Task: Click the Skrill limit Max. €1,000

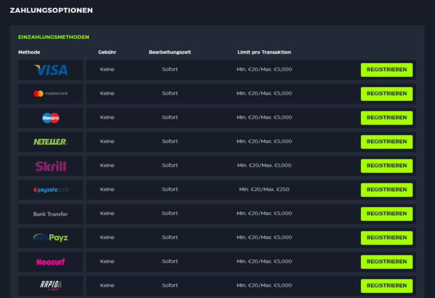Action: [276, 165]
